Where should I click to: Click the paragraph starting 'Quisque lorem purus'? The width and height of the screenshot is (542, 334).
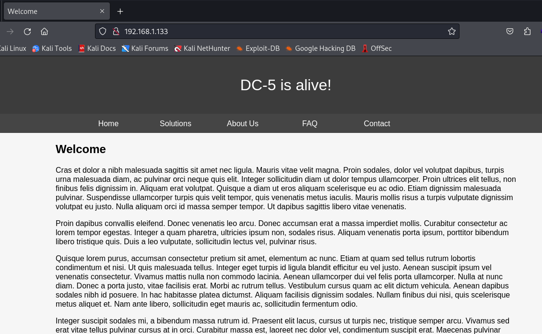(283, 281)
